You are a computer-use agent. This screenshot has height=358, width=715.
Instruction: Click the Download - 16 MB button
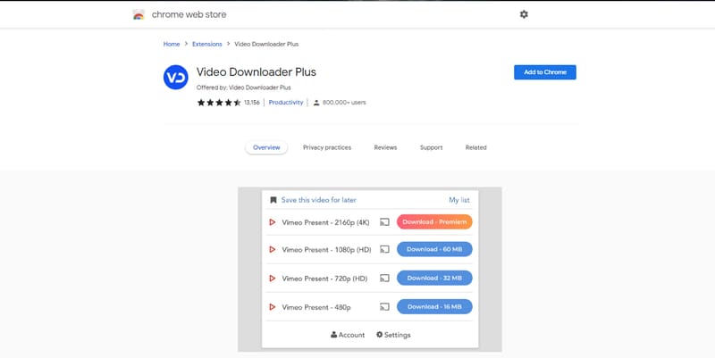pyautogui.click(x=434, y=306)
